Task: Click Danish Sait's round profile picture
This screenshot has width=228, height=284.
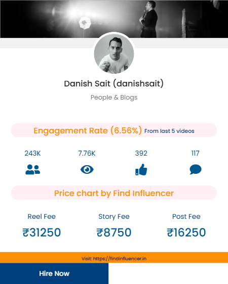Action: coord(114,54)
